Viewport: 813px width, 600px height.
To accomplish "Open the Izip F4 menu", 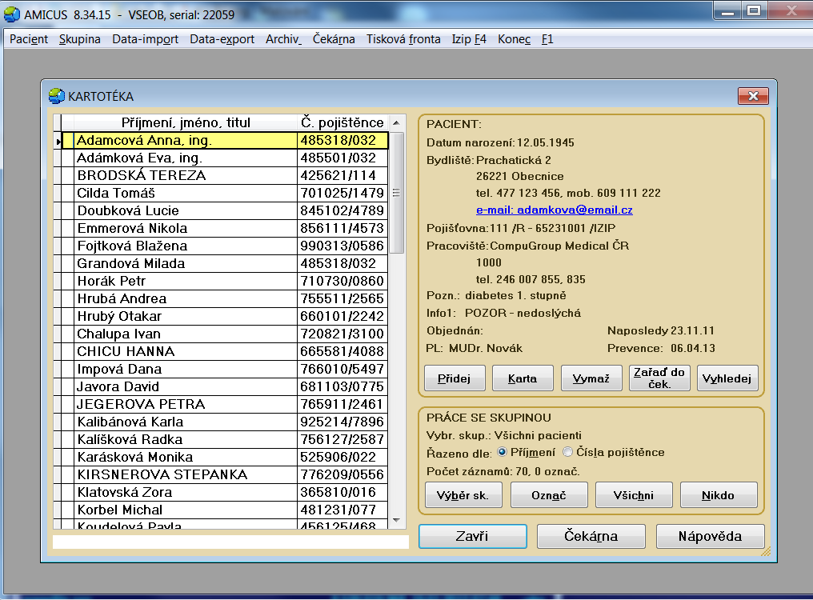I will [x=469, y=39].
